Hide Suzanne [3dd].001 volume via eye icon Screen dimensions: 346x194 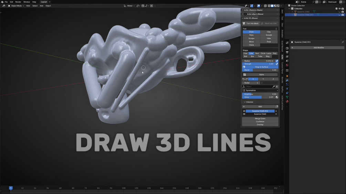tap(244, 111)
